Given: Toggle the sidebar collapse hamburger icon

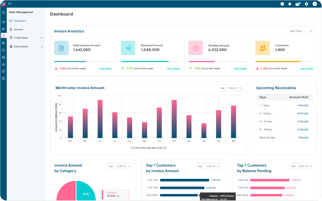Looking at the screenshot, I should point(10,4).
